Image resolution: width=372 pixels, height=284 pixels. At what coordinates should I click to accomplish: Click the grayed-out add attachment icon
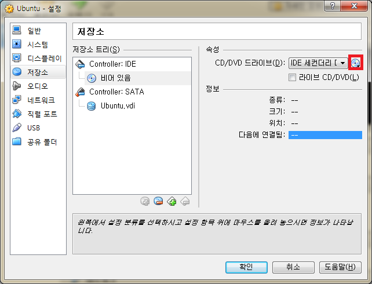145,201
